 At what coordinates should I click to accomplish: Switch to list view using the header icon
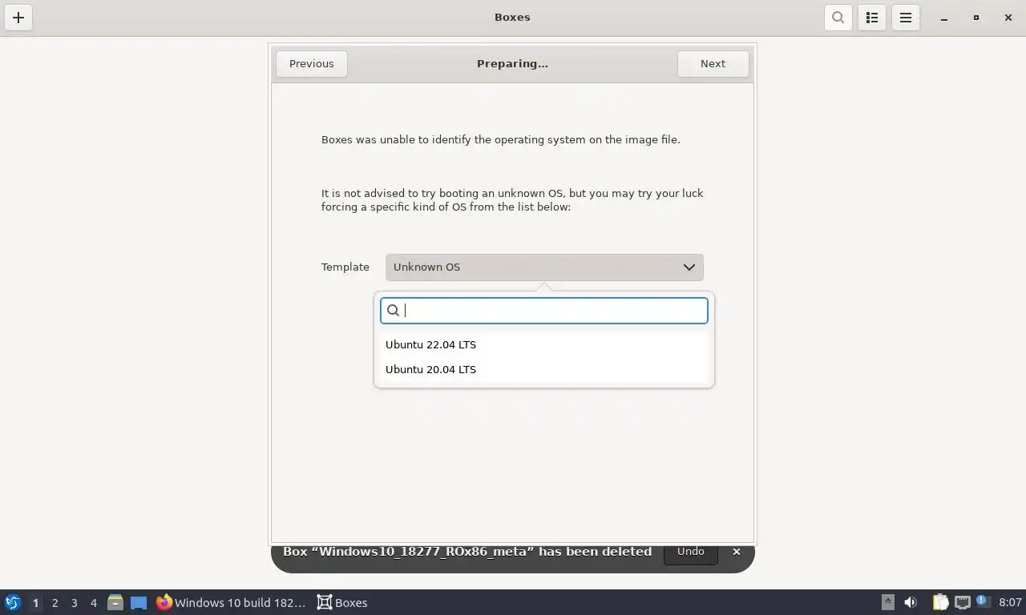click(872, 17)
